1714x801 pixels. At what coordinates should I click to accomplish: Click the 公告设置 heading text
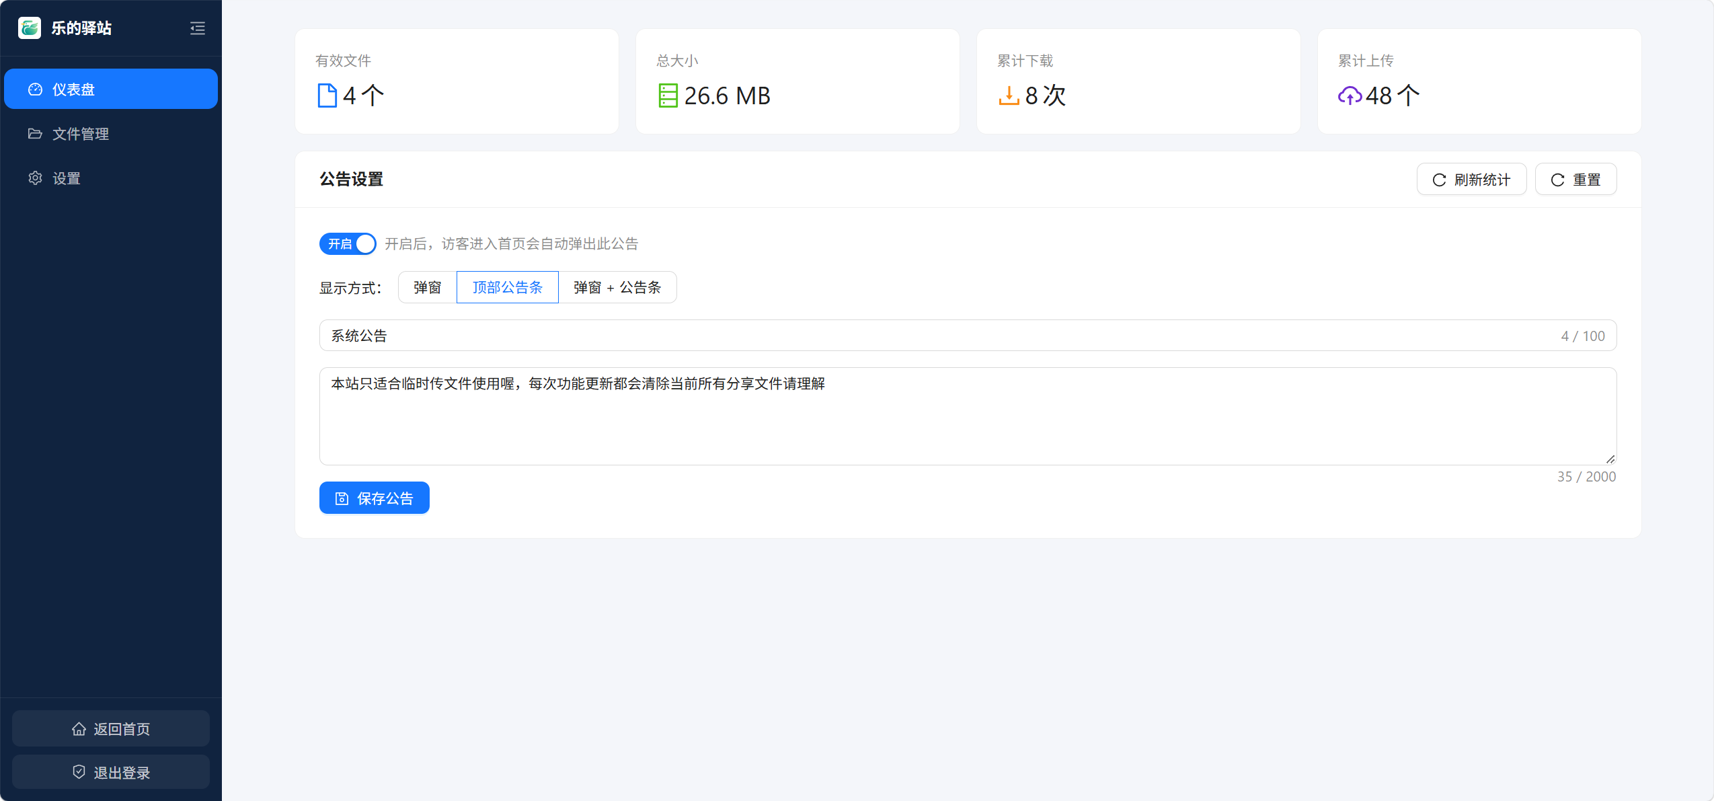pyautogui.click(x=351, y=179)
